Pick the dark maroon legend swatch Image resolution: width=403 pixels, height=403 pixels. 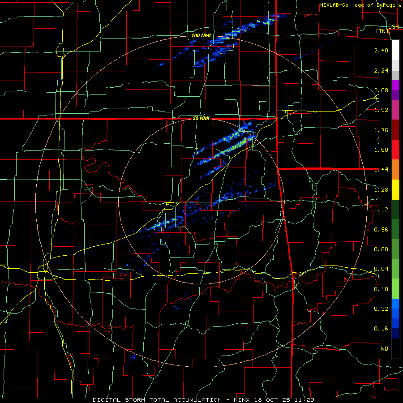coord(395,129)
